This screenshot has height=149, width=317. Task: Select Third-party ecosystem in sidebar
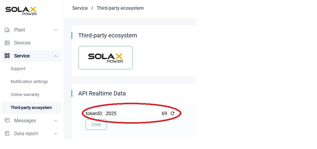[31, 108]
